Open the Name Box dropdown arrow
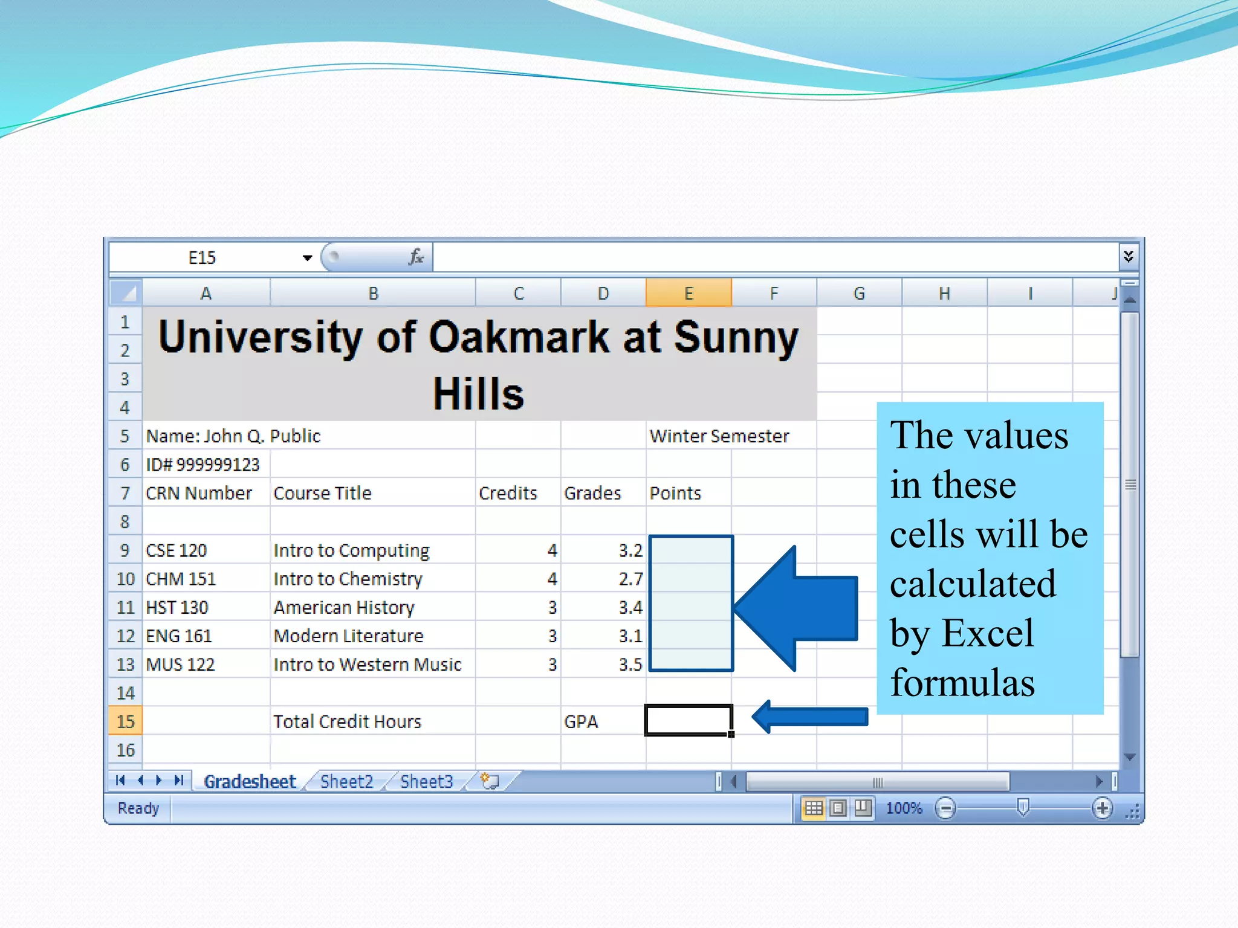The height and width of the screenshot is (928, 1238). coord(307,258)
